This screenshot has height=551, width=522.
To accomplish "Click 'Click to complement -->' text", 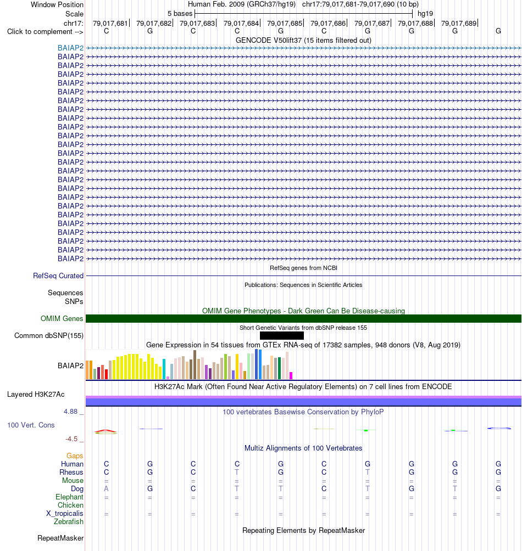I will 45,32.
